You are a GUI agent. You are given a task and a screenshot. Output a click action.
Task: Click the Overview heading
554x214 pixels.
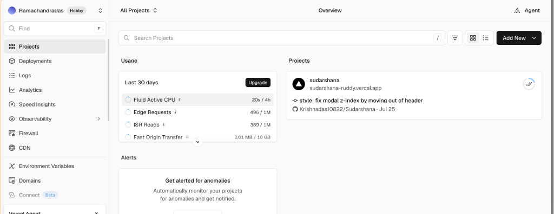pyautogui.click(x=330, y=11)
